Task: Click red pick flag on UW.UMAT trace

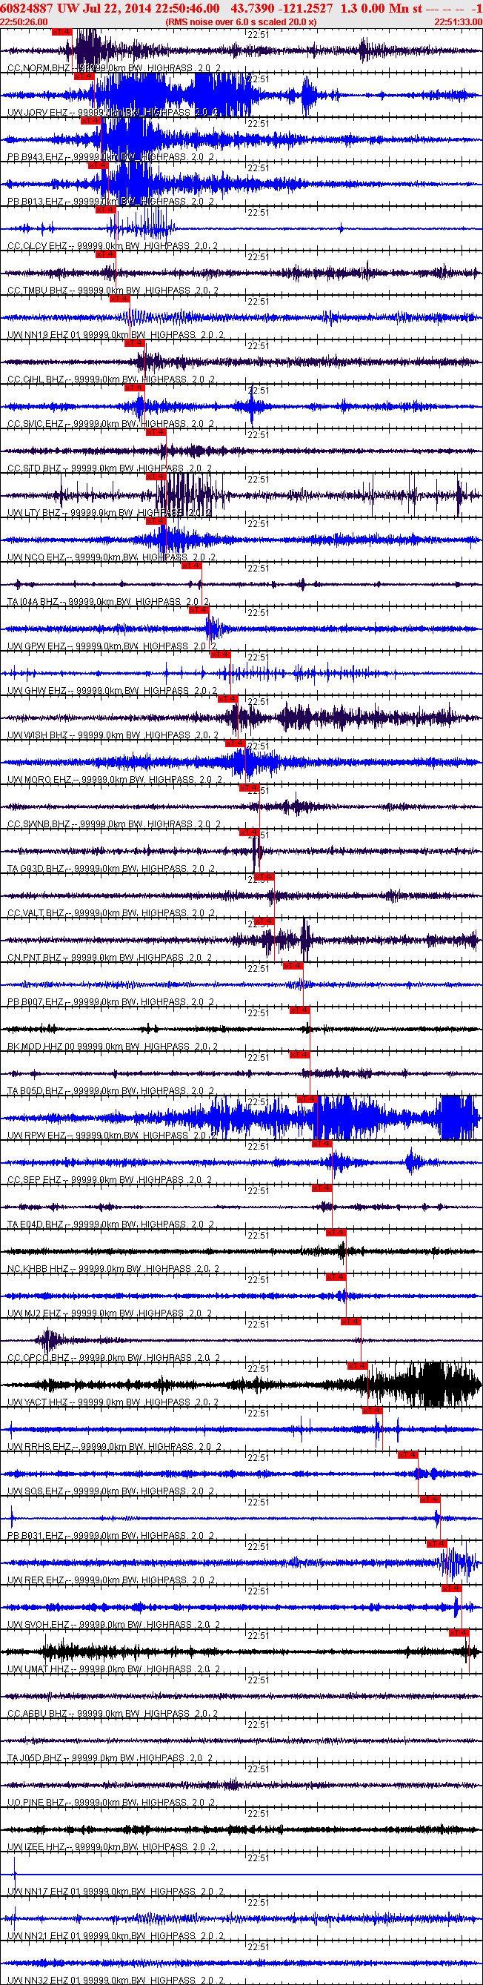Action: pyautogui.click(x=459, y=1634)
